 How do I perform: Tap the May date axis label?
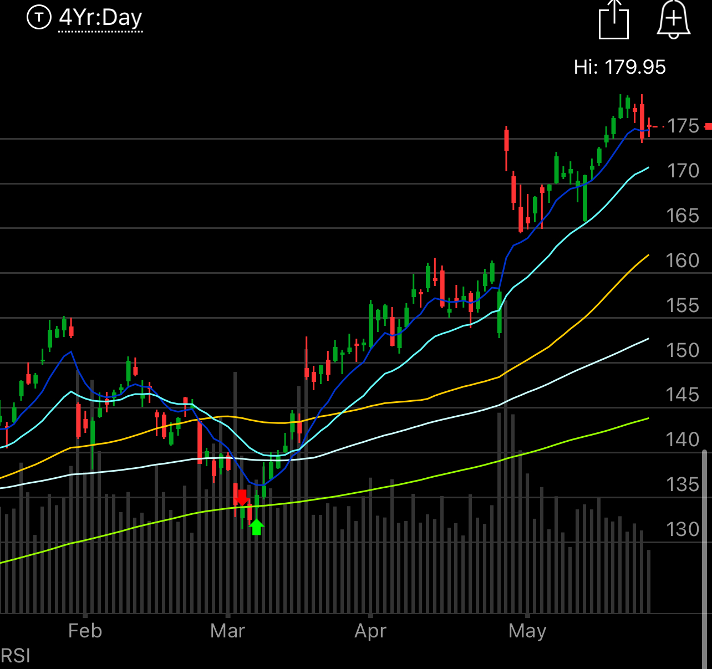pyautogui.click(x=527, y=631)
